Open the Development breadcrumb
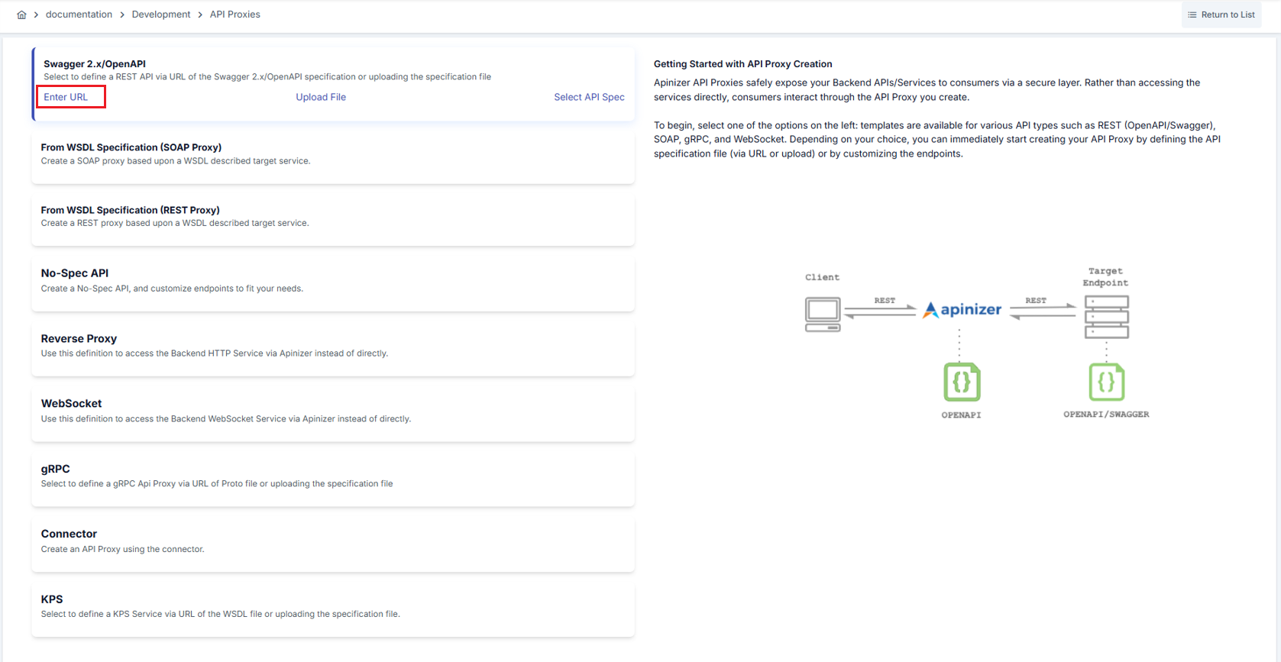Screen dimensions: 1281x662 coord(161,15)
